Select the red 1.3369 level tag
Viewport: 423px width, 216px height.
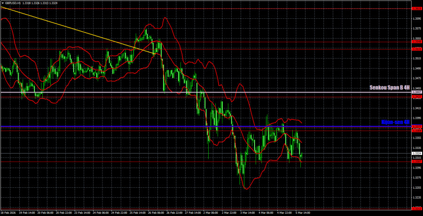click(x=417, y=131)
